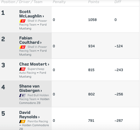Viewport: 140px width, 130px height.
Task: Click the chevron next to Chaz Mostert
Action: tap(48, 64)
